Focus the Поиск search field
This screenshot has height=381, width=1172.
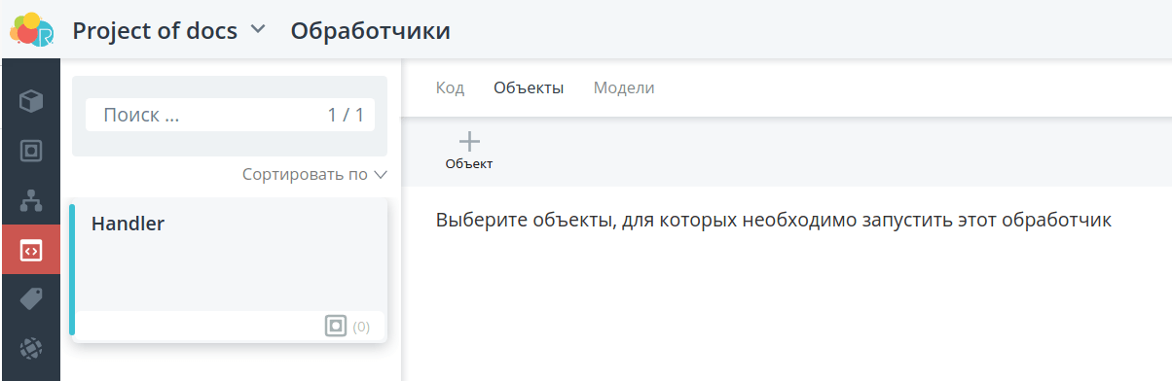(230, 115)
